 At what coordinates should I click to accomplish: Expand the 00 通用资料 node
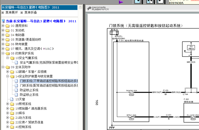(3, 26)
